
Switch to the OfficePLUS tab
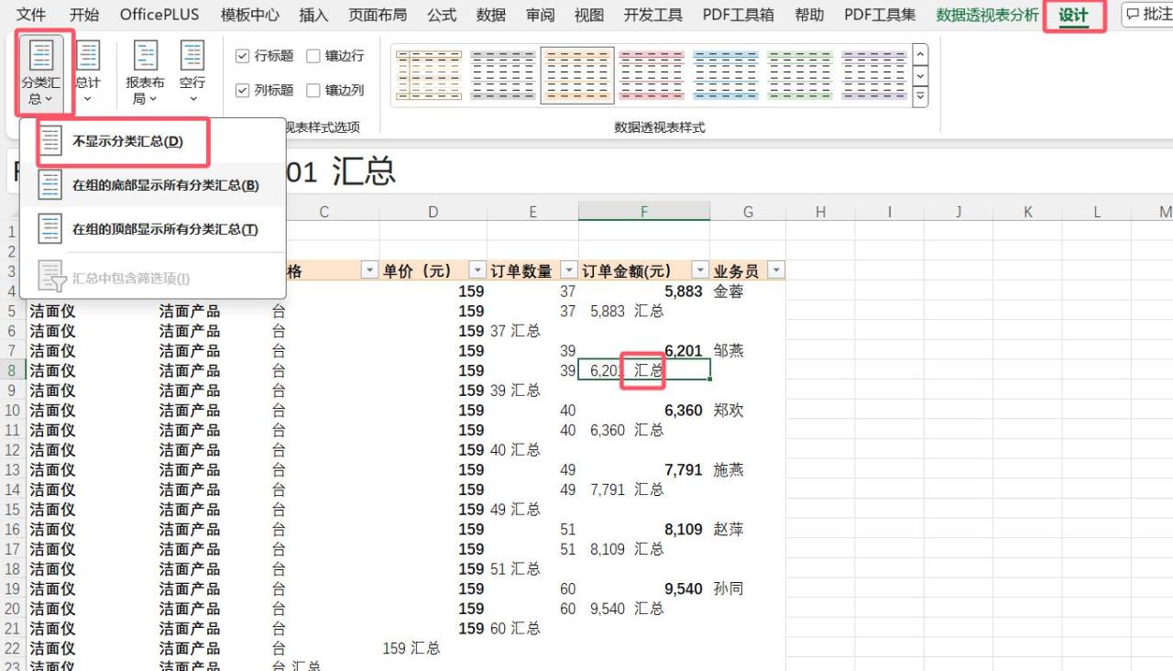pos(159,15)
